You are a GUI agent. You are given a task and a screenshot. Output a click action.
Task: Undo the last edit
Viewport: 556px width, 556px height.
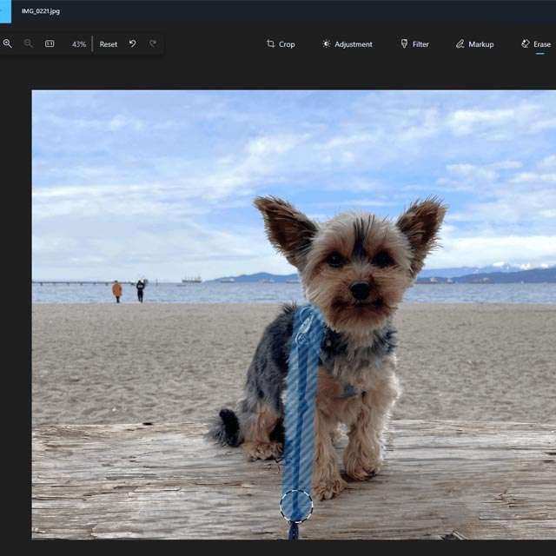pyautogui.click(x=132, y=43)
